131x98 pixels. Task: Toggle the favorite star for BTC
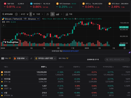(x=2, y=75)
